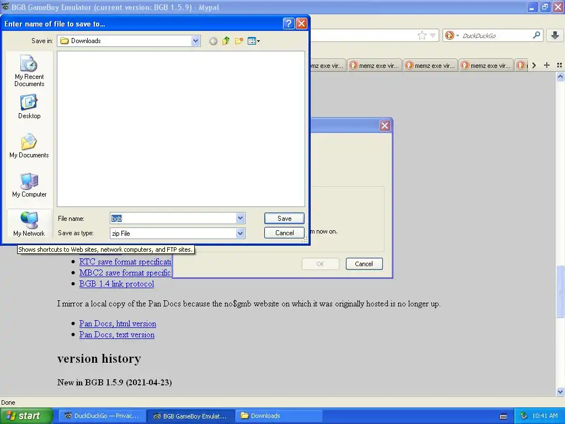565x424 pixels.
Task: Create a new folder in Downloads
Action: click(239, 41)
